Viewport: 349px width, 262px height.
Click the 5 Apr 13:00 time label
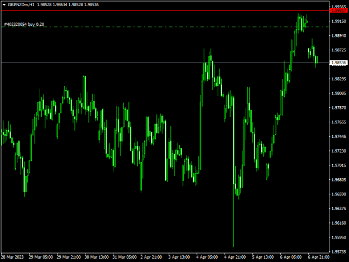point(263,257)
